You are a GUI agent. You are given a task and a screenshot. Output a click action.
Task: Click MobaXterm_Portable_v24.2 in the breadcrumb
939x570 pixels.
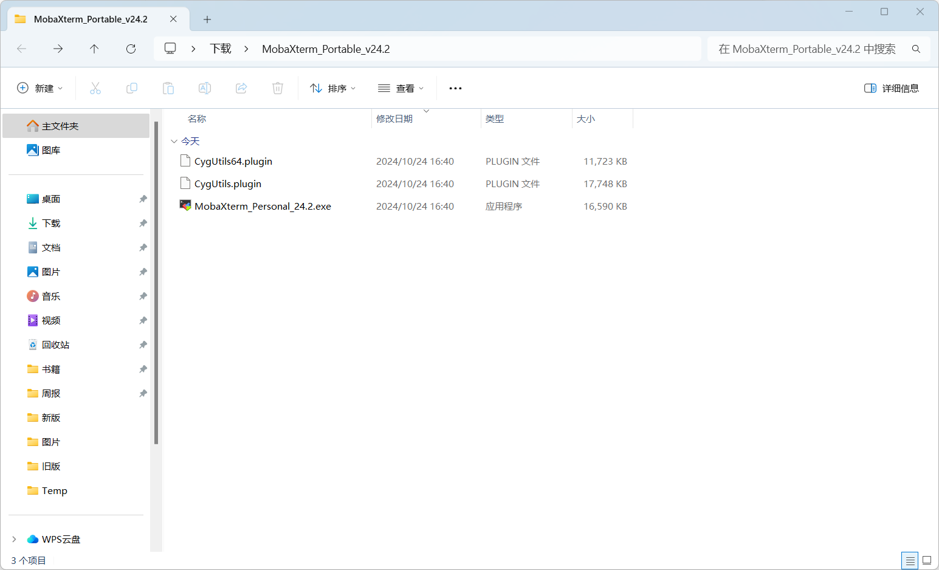tap(326, 49)
